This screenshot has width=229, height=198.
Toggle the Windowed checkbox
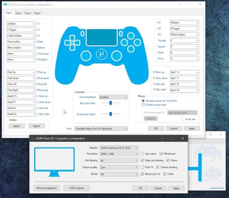click(x=161, y=154)
